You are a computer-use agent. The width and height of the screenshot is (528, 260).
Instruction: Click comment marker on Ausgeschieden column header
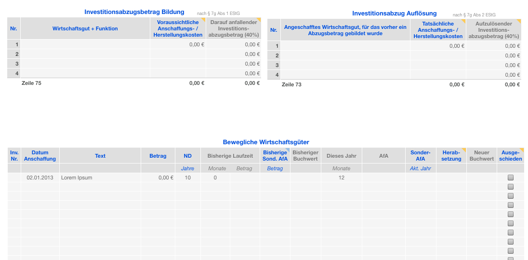[x=521, y=151]
